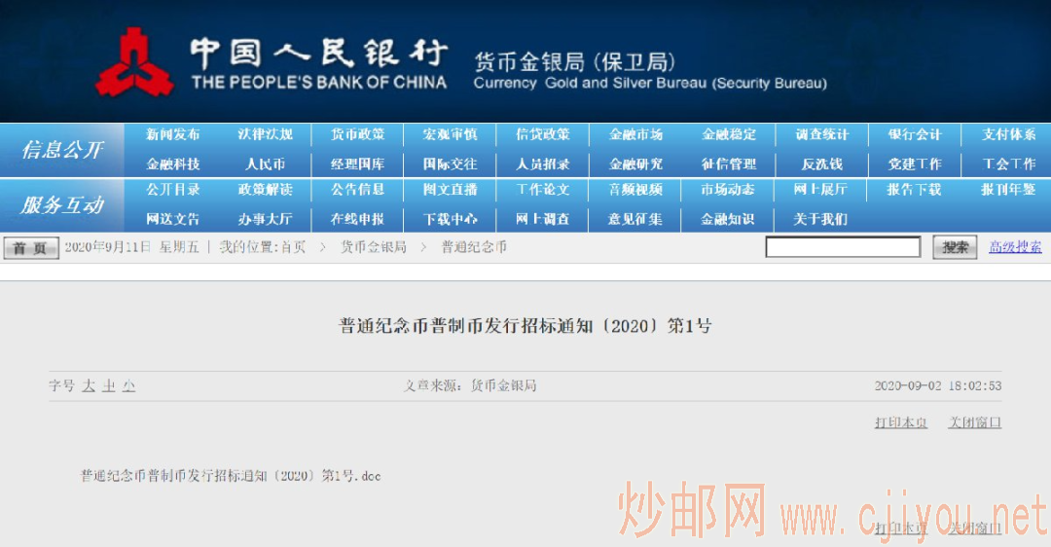1051x547 pixels.
Task: Go to 图文直播
Action: click(450, 190)
